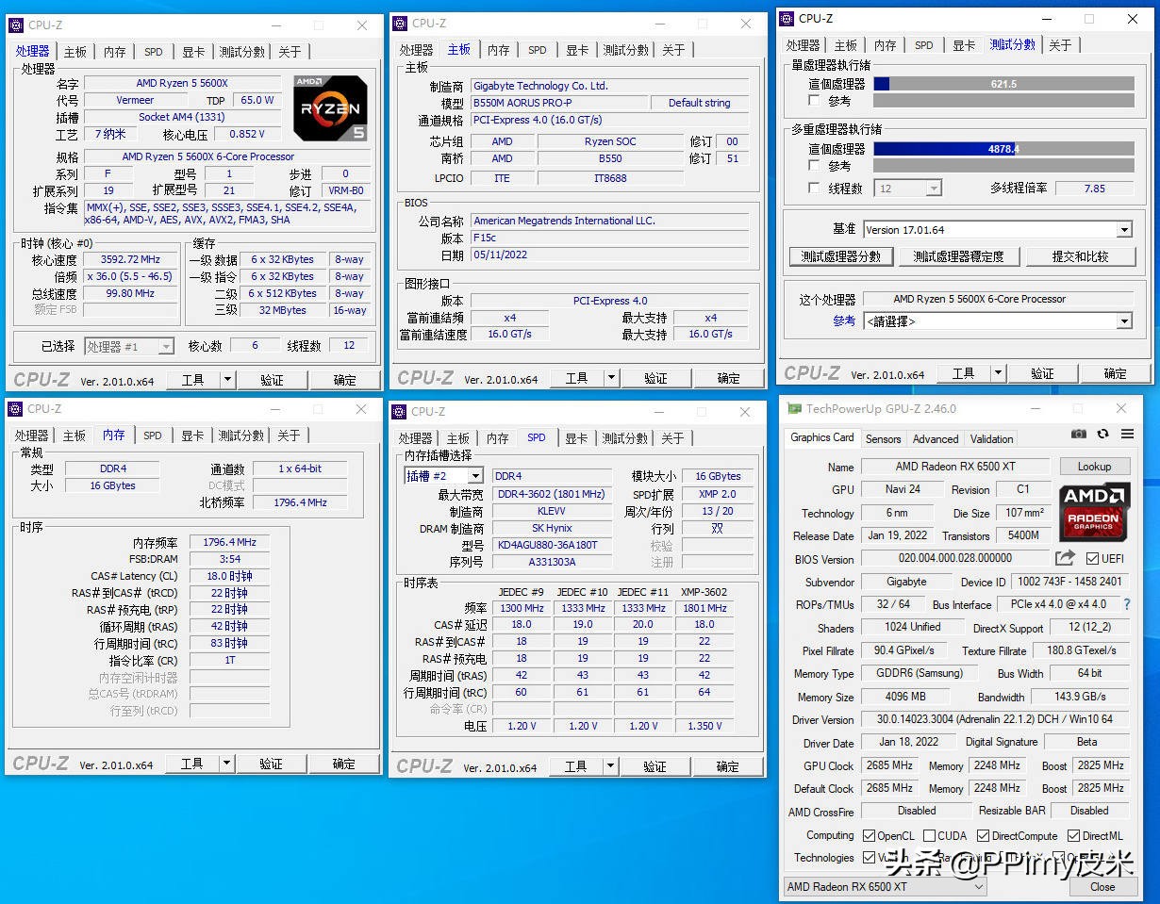This screenshot has height=904, width=1160.
Task: Click the 测试处理器分数 button
Action: click(841, 255)
